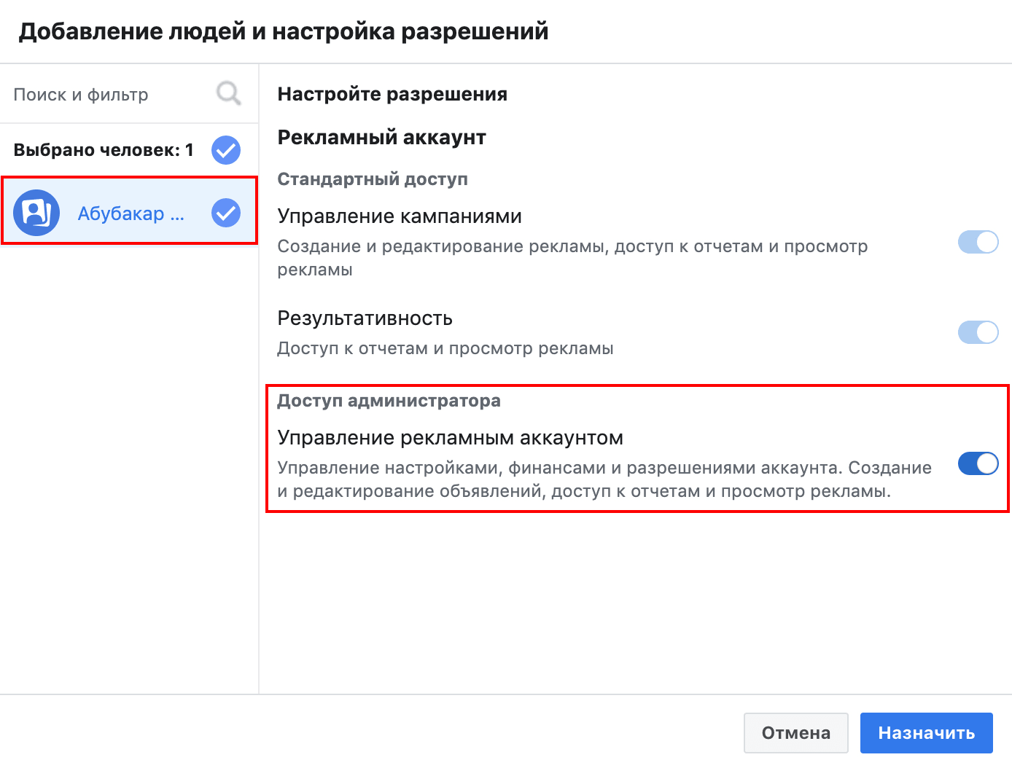Click the Управление рекламным аккаунтом title
The width and height of the screenshot is (1012, 768).
click(x=451, y=438)
